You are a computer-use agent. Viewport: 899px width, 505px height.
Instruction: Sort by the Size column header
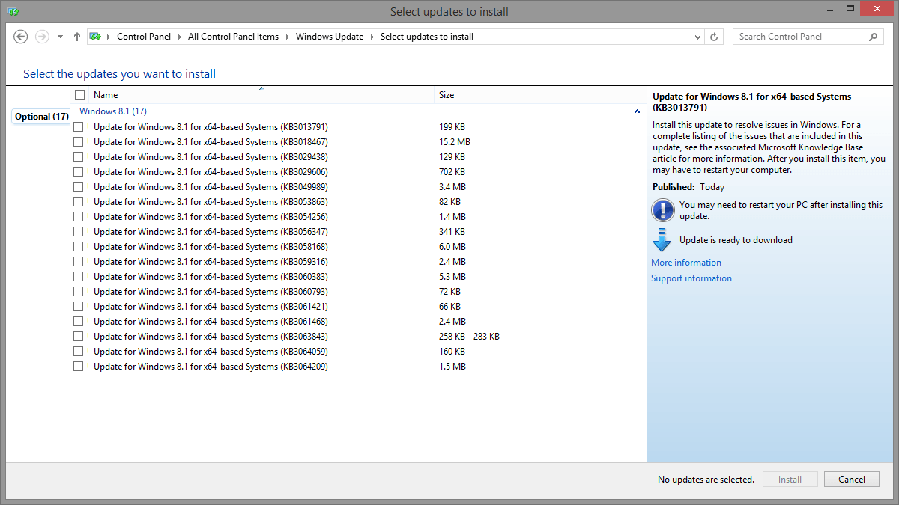472,95
